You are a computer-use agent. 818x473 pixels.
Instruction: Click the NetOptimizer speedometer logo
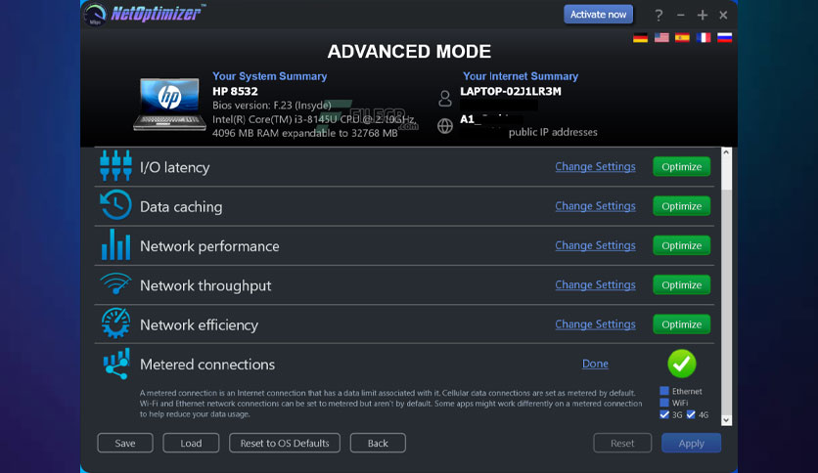tap(95, 14)
